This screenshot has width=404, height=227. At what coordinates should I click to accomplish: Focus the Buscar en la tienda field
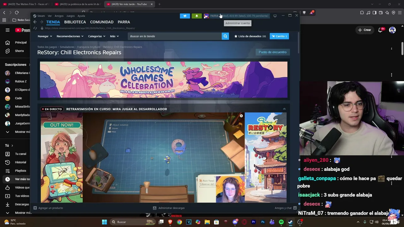pos(175,36)
